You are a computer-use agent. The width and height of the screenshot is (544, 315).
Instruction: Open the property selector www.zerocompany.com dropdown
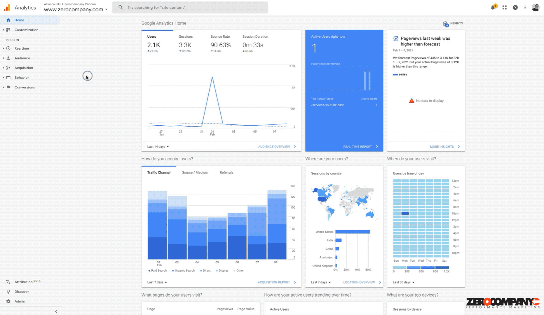[76, 9]
